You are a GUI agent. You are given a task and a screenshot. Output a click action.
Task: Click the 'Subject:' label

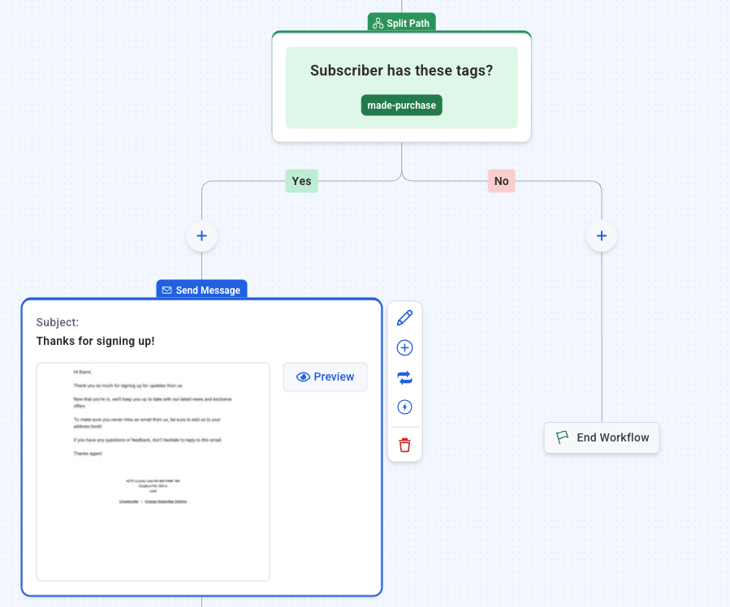pos(58,322)
